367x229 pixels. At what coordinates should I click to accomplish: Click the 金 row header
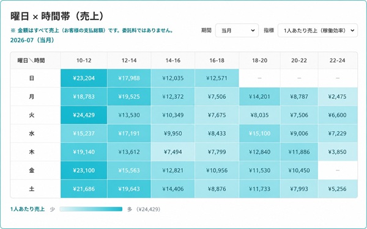tap(35, 170)
